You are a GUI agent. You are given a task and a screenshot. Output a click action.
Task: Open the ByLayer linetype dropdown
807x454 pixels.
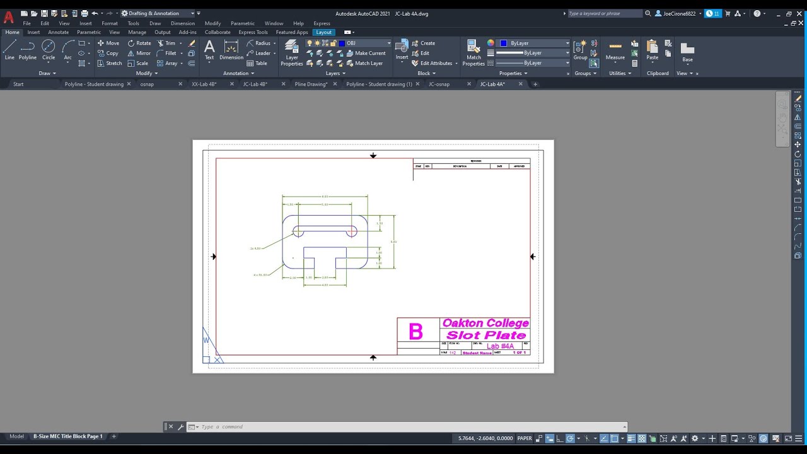(533, 63)
